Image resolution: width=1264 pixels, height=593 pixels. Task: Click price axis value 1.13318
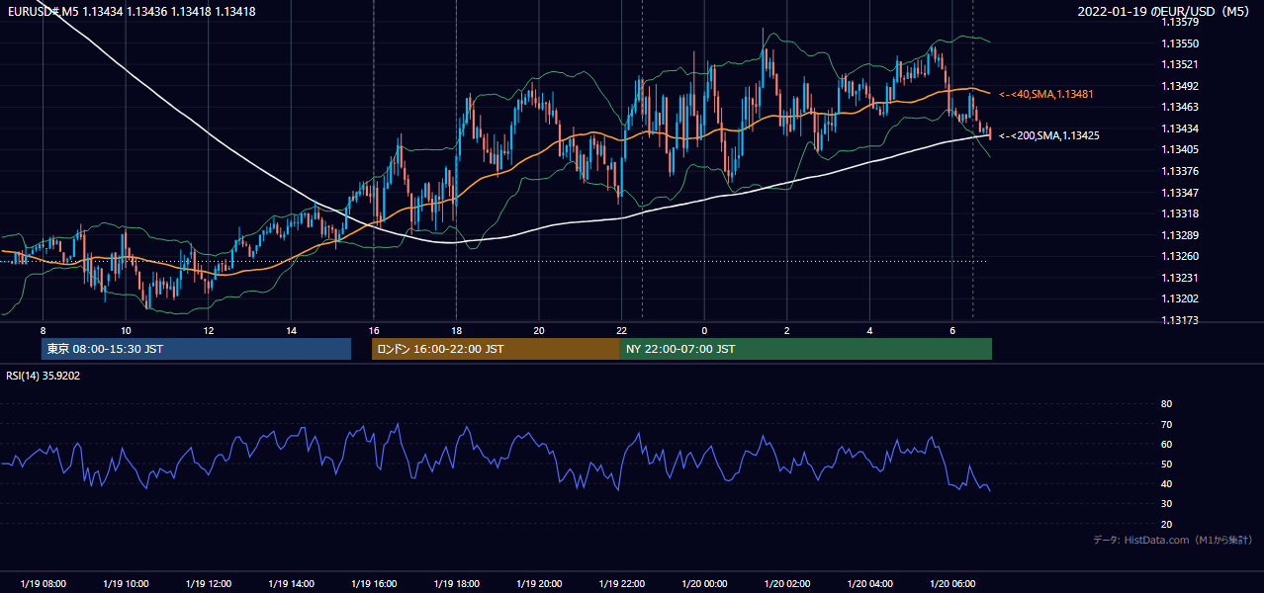(x=1180, y=213)
